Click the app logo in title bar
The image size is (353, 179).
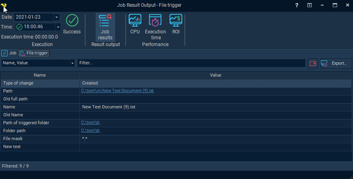pos(4,5)
